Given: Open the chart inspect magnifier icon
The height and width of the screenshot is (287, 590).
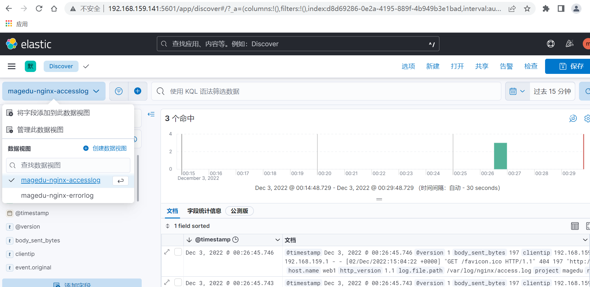Looking at the screenshot, I should pos(573,119).
